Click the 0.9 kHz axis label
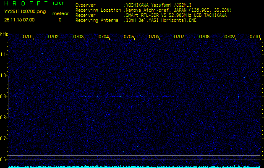 (x=3, y=97)
